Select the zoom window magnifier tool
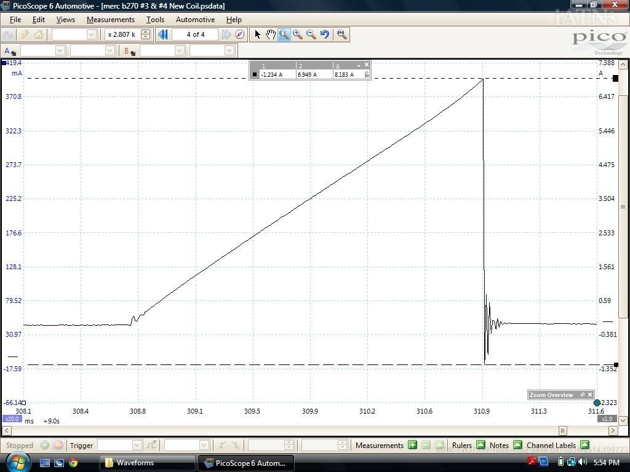This screenshot has height=472, width=630. point(284,34)
